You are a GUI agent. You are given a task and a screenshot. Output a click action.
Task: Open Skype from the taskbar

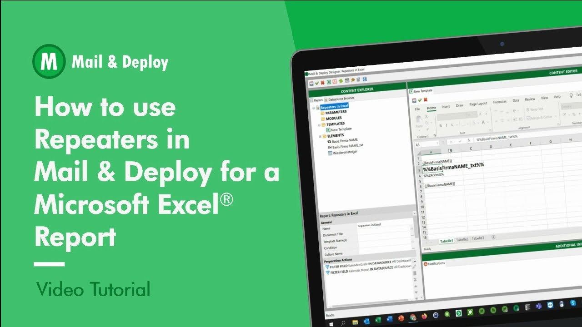pyautogui.click(x=573, y=303)
